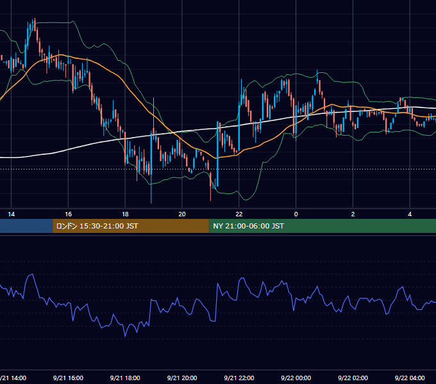This screenshot has width=436, height=384.
Task: Click the hour label 22 on the time axis
Action: pos(239,214)
